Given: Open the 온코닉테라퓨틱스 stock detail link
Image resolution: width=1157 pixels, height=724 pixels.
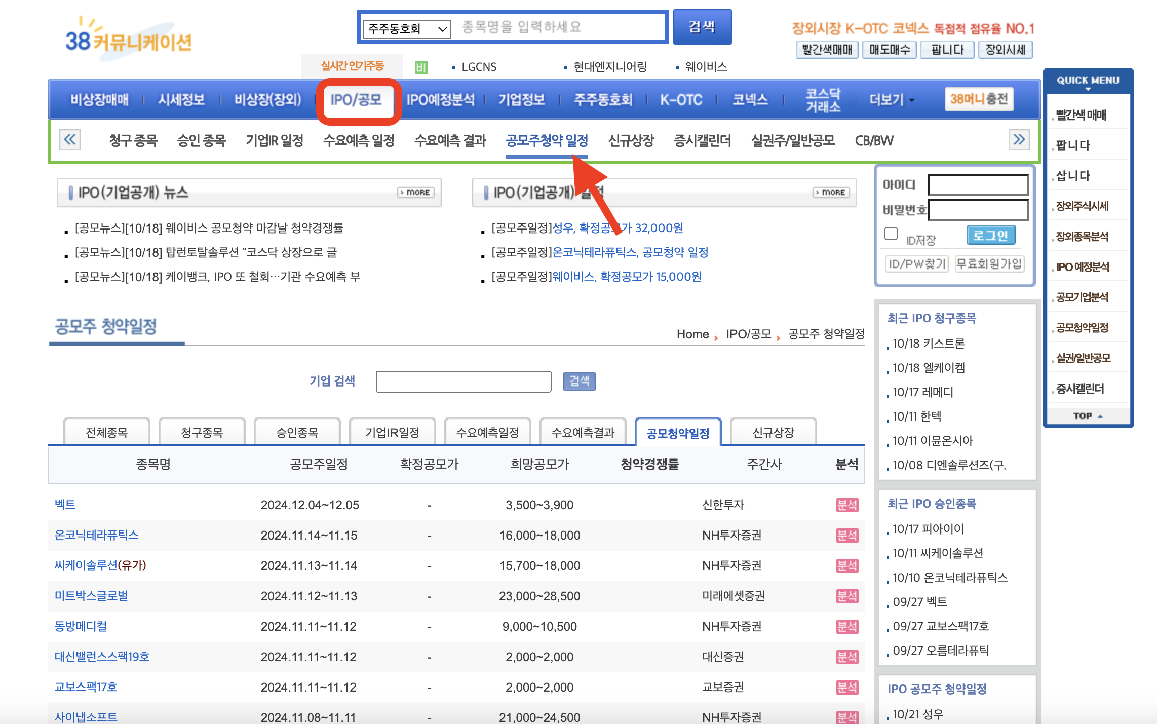Looking at the screenshot, I should (97, 535).
